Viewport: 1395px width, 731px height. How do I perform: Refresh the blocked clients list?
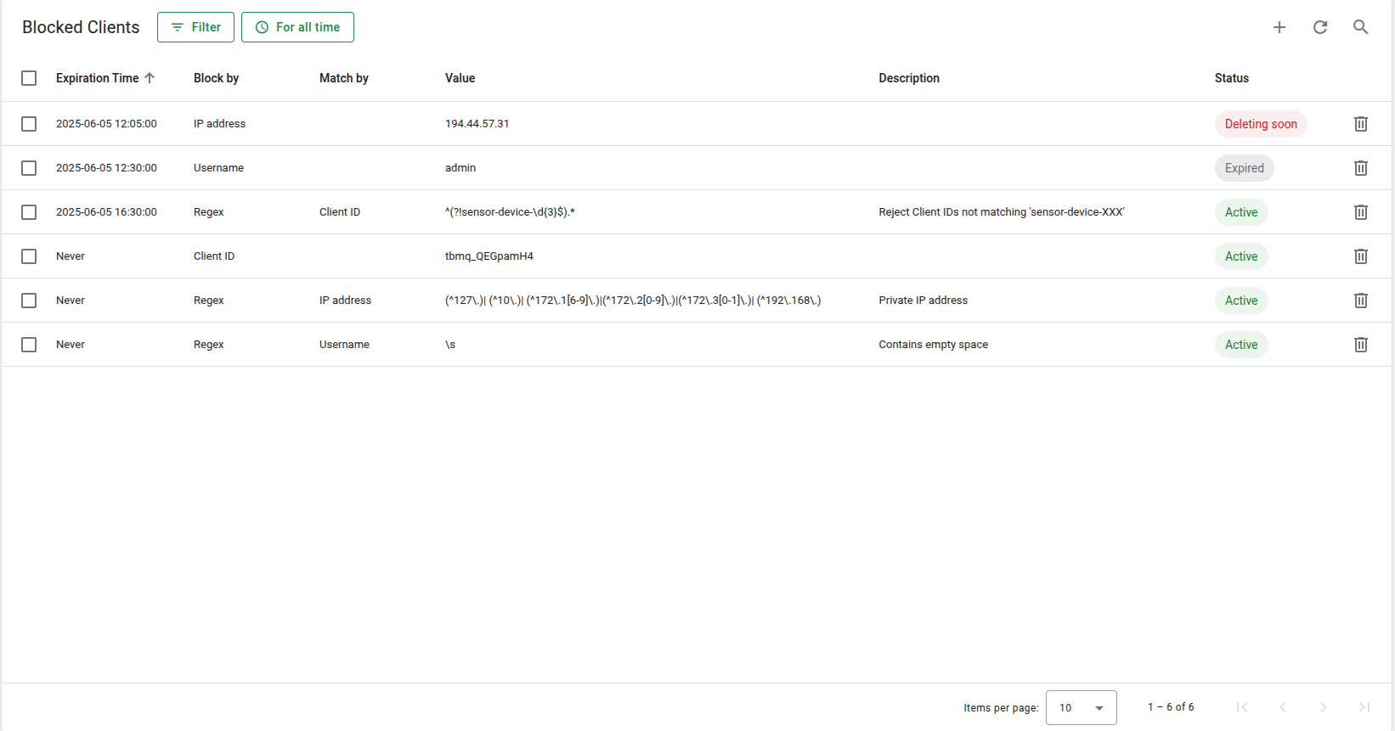pos(1320,27)
